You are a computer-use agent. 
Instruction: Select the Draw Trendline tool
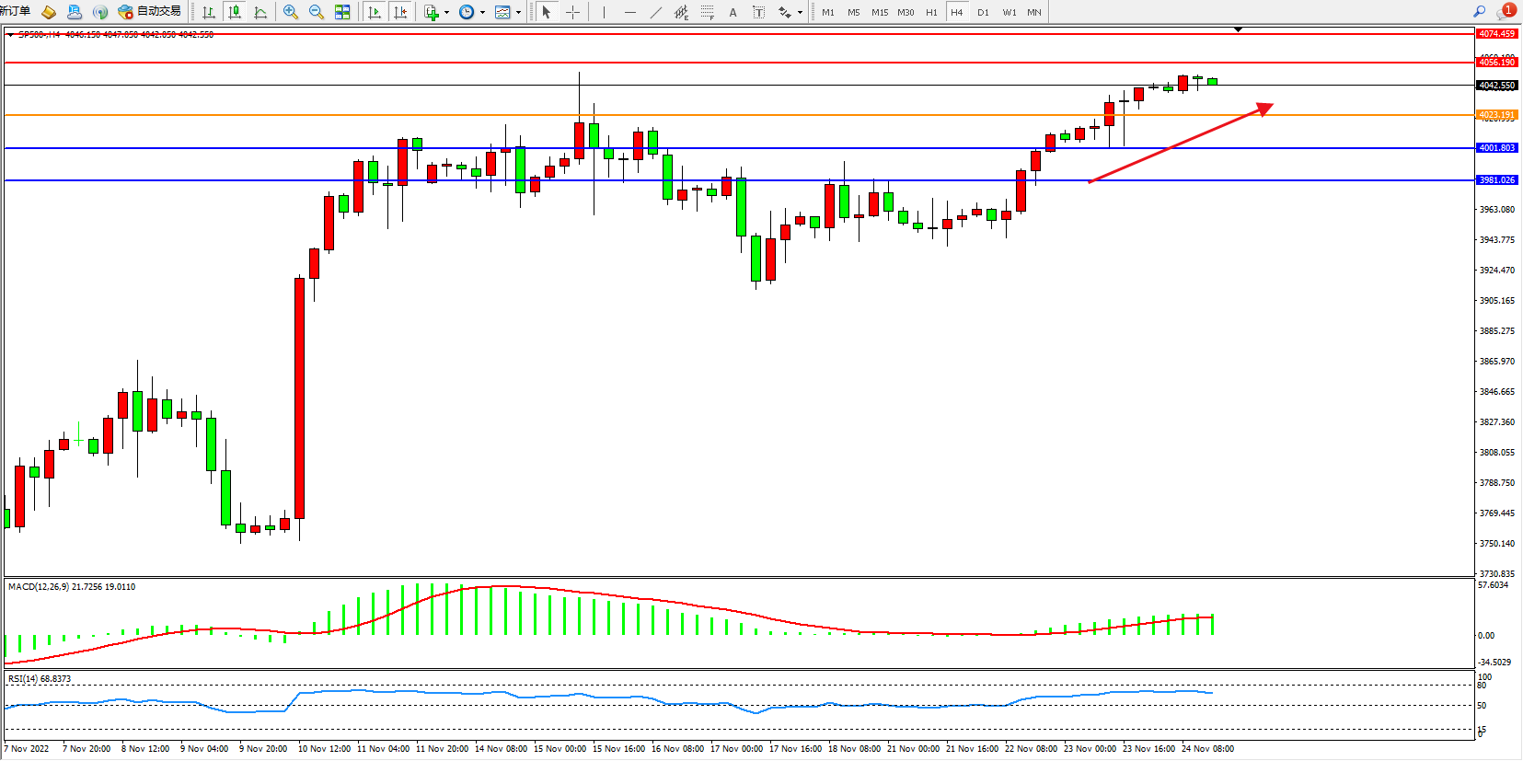655,12
